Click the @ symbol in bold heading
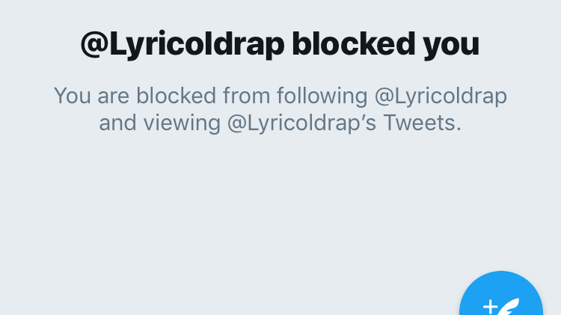Screen dimensions: 561x315 (94, 44)
